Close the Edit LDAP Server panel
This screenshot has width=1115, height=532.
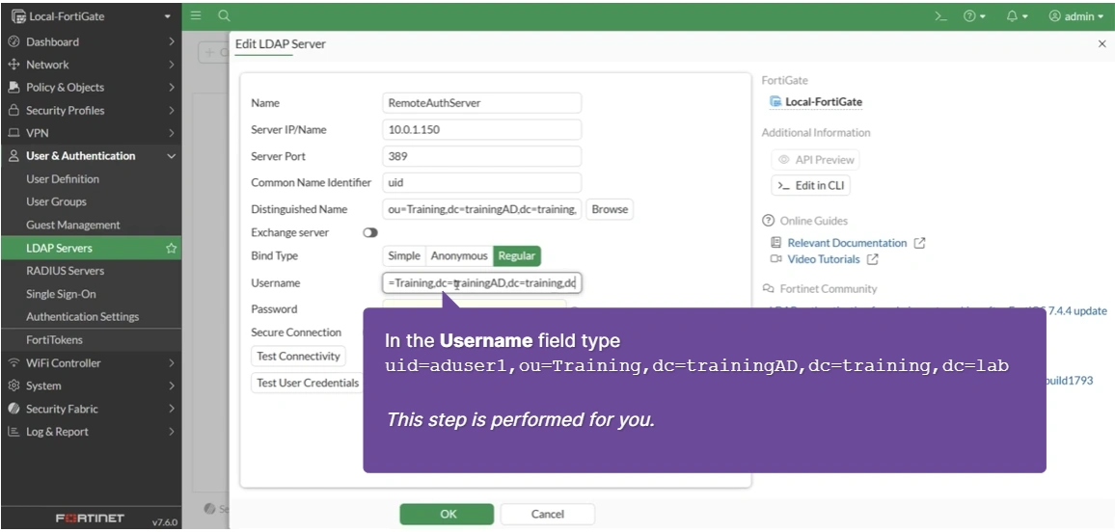point(1102,44)
